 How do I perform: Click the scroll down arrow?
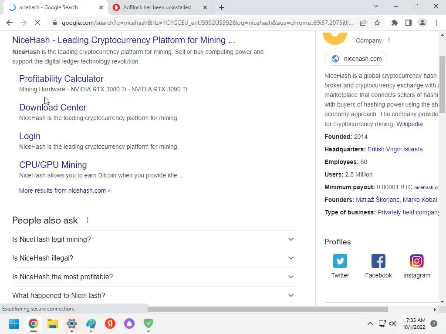pyautogui.click(x=442, y=302)
